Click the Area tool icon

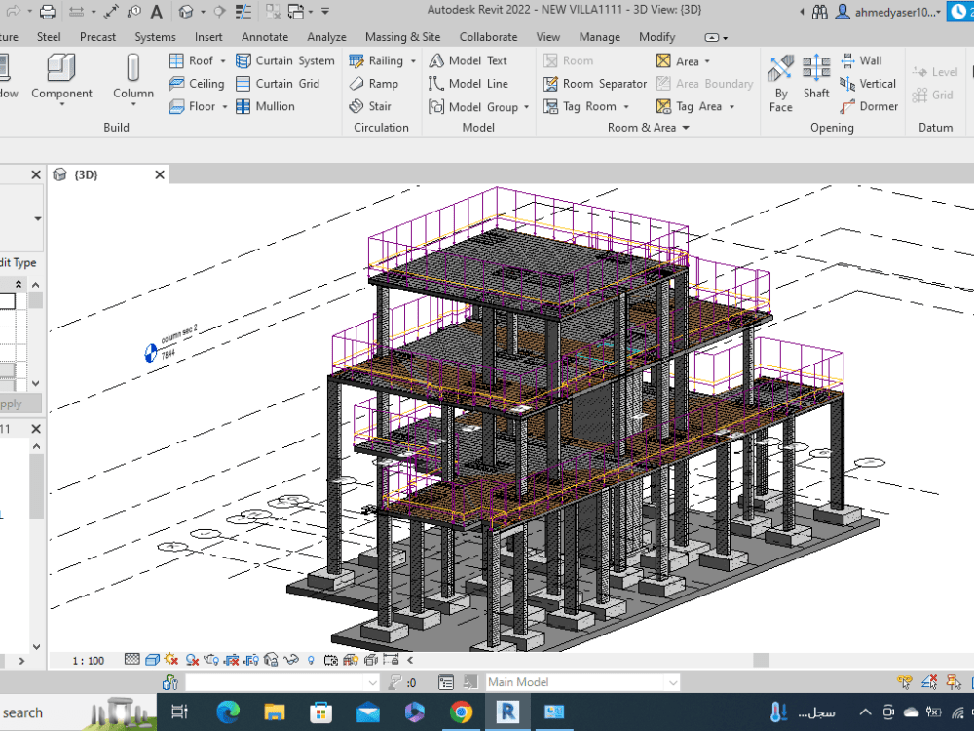663,60
